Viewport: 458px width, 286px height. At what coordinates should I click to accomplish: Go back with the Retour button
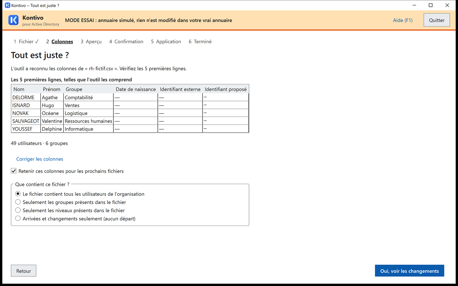point(24,271)
